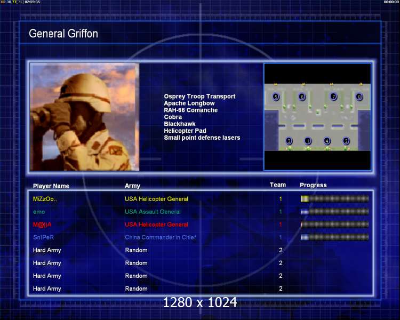Click Player Name column header
400x320 pixels.
[51, 186]
